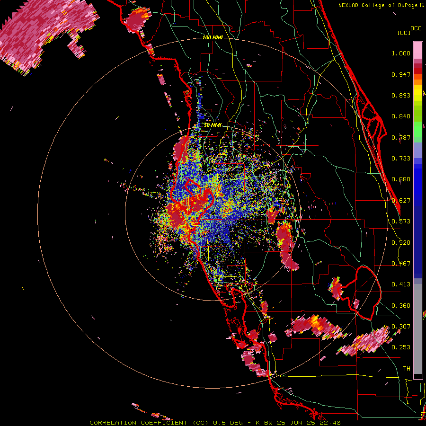
Task: Select the 0.253 scale value
Action: [x=401, y=347]
